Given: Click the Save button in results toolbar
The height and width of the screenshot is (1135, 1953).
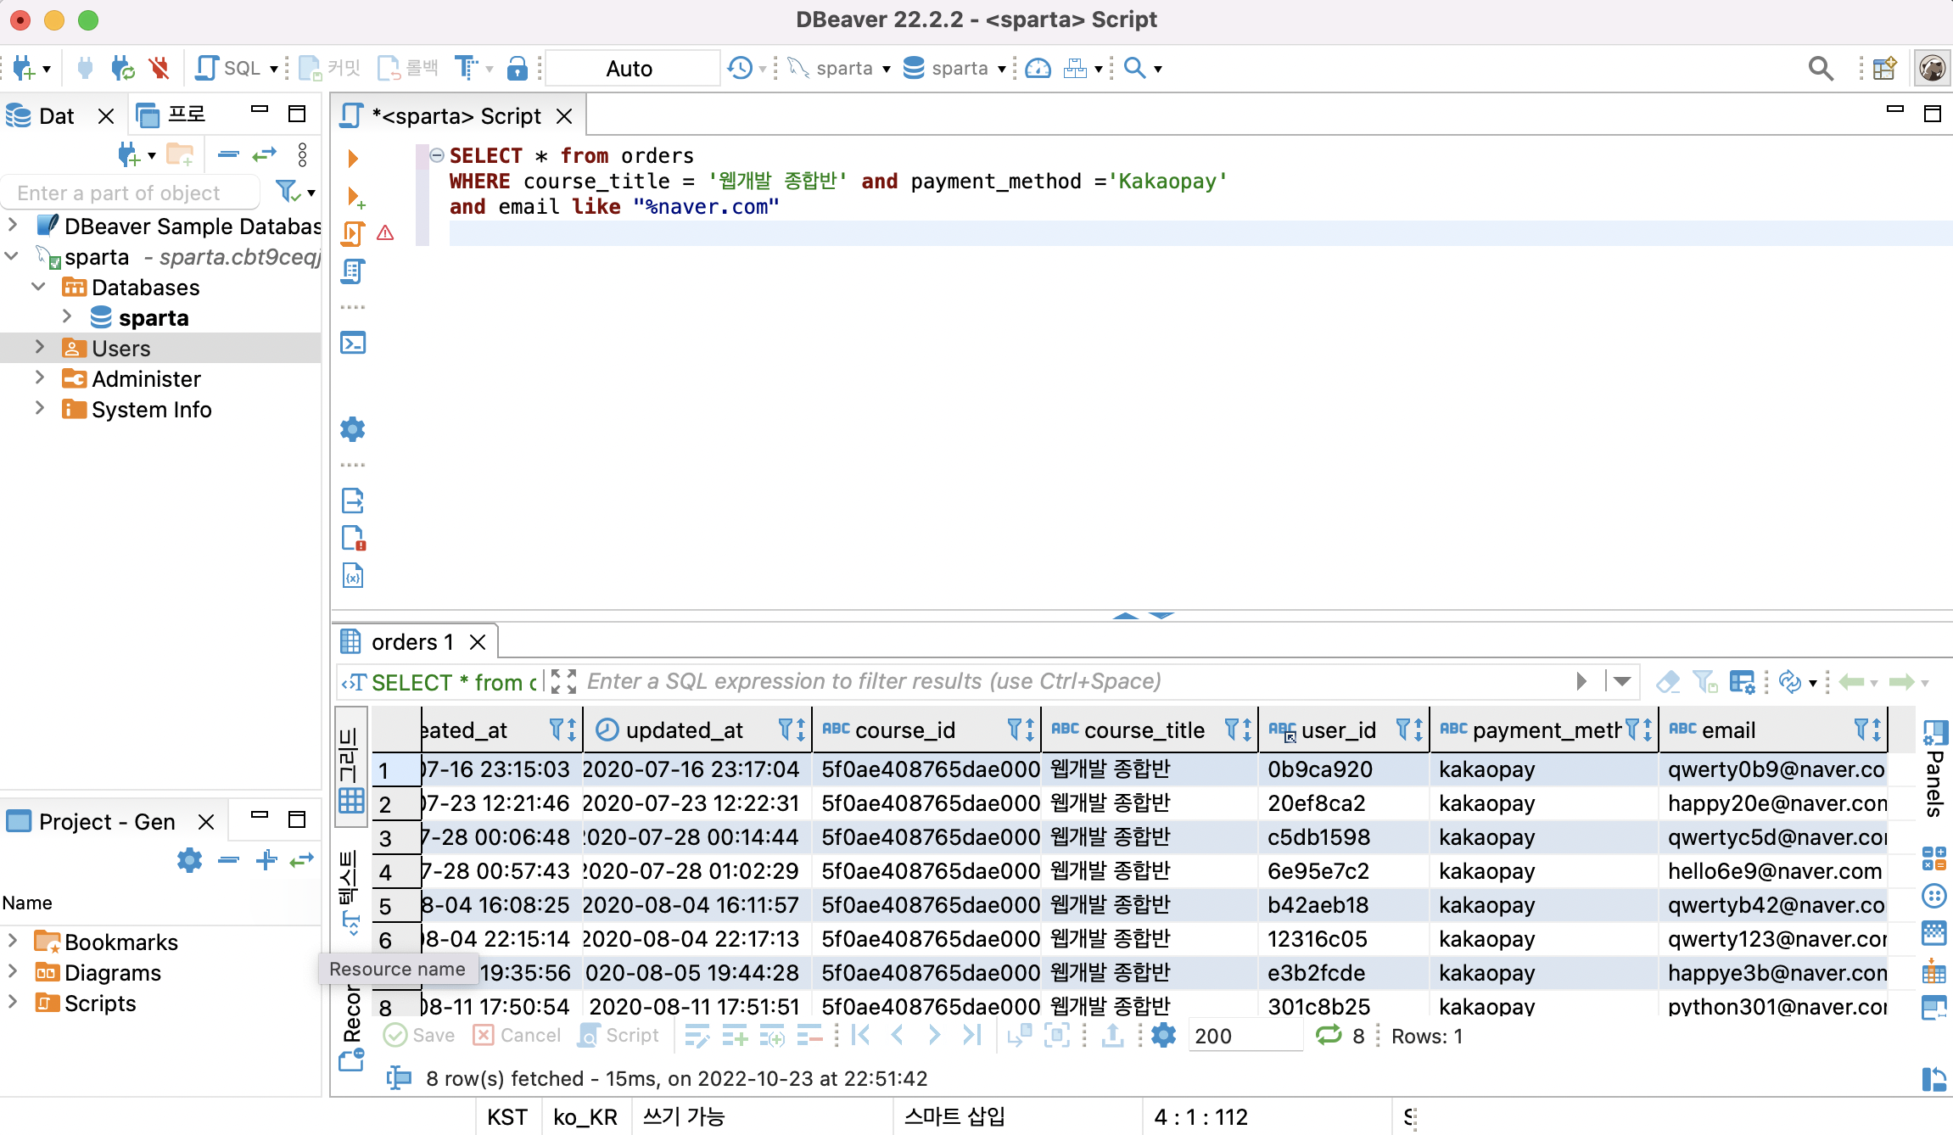Looking at the screenshot, I should tap(420, 1035).
